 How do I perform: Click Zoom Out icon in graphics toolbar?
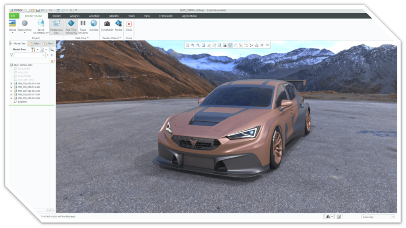point(198,45)
